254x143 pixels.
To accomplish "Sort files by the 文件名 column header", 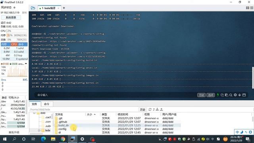I will coord(70,114).
